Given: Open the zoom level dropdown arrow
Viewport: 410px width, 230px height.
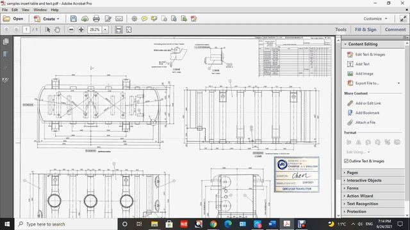Looking at the screenshot, I should [105, 29].
